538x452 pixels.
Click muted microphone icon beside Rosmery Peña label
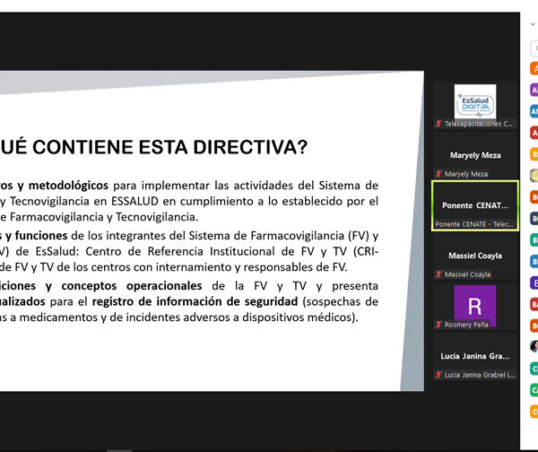tap(438, 325)
